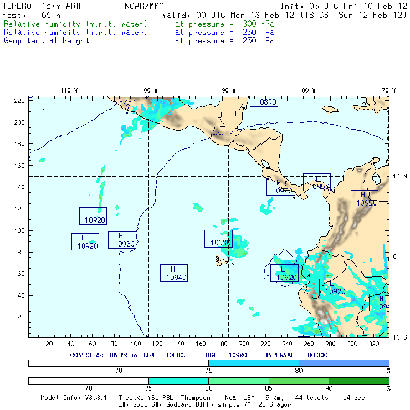This screenshot has height=410, width=410.
Task: Click the '10890' contour label box
Action: pos(264,102)
